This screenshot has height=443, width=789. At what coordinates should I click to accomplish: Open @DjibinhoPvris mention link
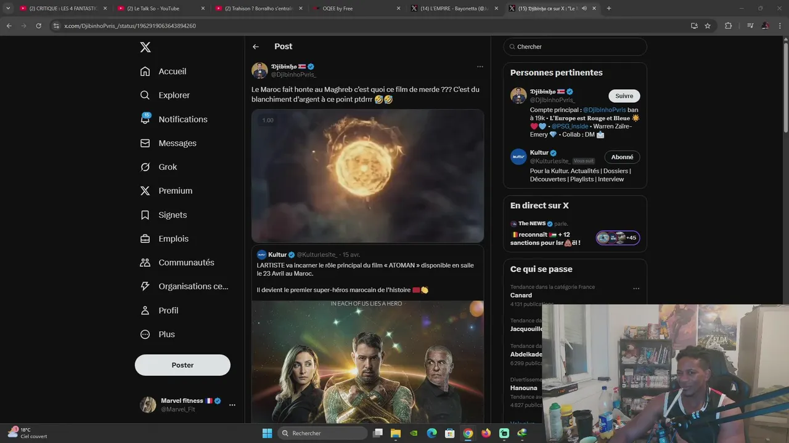pyautogui.click(x=604, y=110)
